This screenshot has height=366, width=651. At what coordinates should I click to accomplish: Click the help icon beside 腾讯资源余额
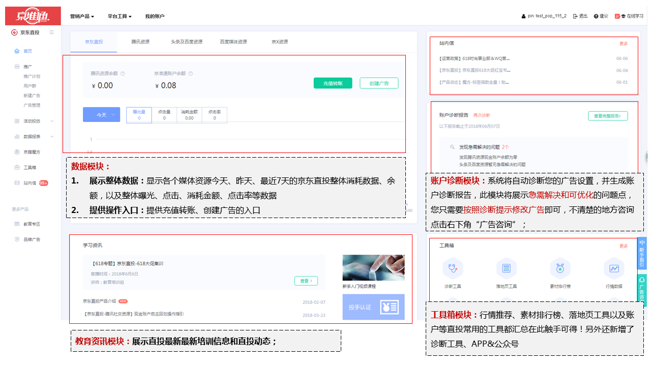tap(123, 74)
